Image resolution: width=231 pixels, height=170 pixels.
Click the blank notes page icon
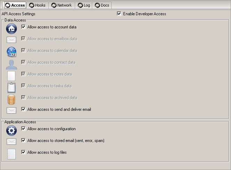pos(11,75)
